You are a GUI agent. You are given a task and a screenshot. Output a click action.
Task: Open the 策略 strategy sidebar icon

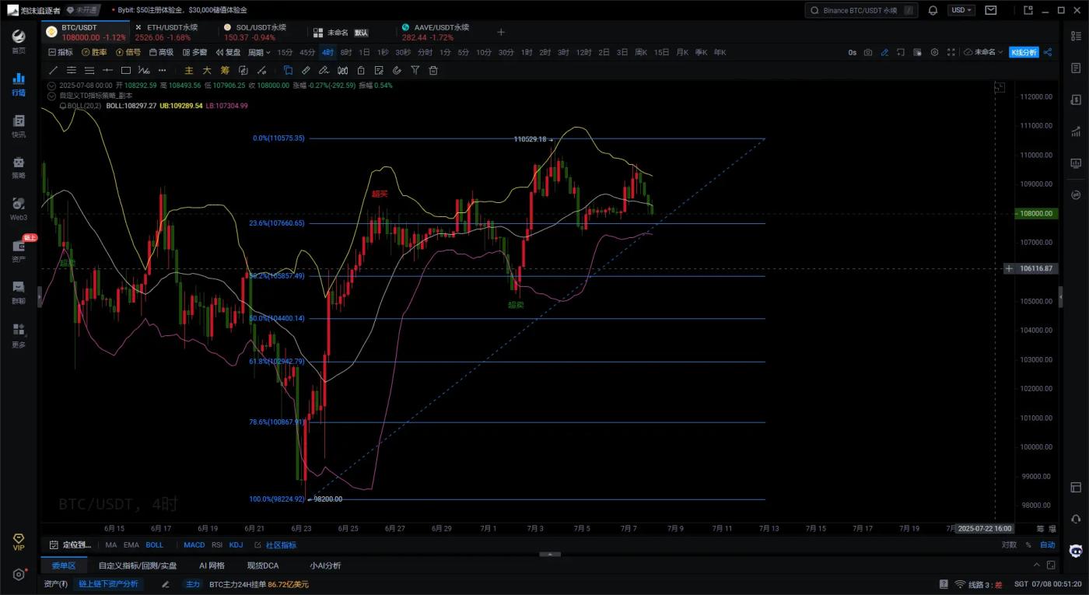click(x=19, y=167)
